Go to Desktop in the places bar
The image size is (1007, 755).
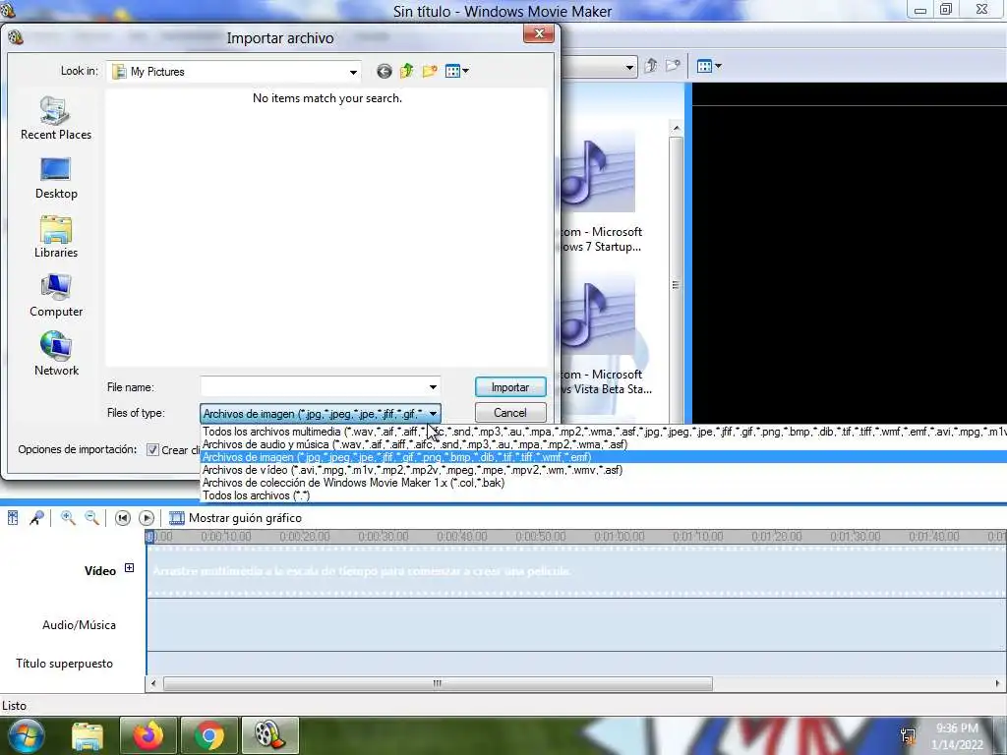[x=56, y=179]
